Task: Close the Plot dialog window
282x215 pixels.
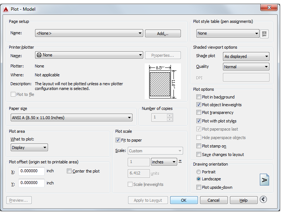Action: [269, 7]
